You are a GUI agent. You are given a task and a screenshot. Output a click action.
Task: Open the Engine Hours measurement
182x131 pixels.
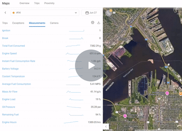pos(9,122)
